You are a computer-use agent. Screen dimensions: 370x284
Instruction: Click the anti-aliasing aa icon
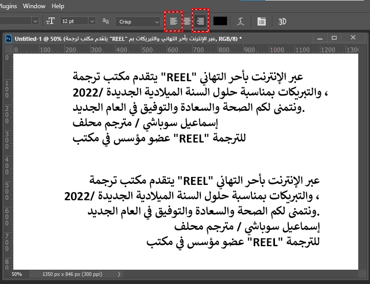tap(105, 21)
